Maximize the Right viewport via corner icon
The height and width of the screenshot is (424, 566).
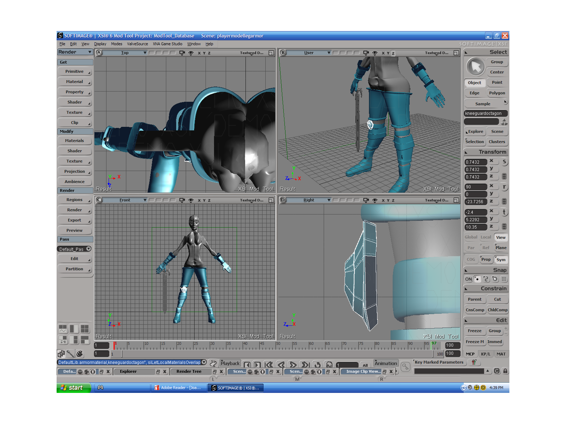coord(456,200)
